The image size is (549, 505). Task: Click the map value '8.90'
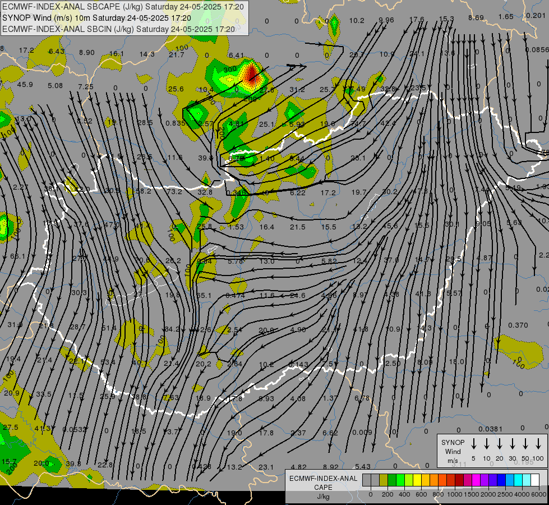87,53
